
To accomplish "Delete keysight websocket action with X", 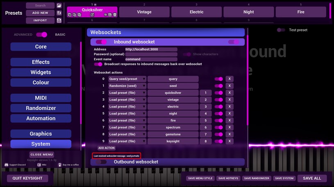I will 229,141.
